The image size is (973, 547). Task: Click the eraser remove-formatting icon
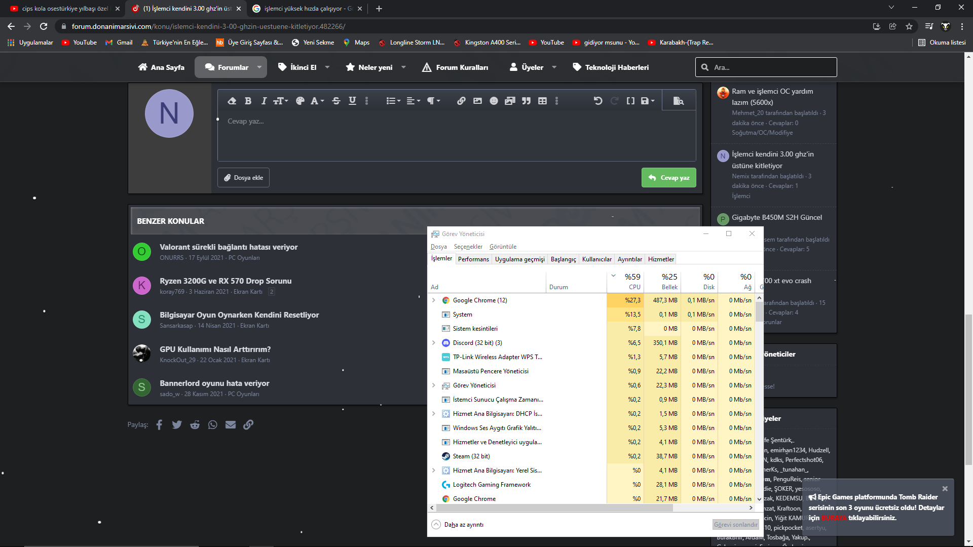coord(232,101)
